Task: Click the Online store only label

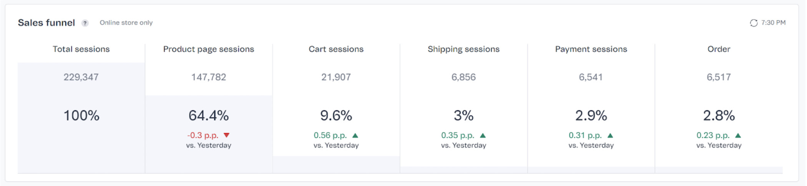Action: pos(126,23)
